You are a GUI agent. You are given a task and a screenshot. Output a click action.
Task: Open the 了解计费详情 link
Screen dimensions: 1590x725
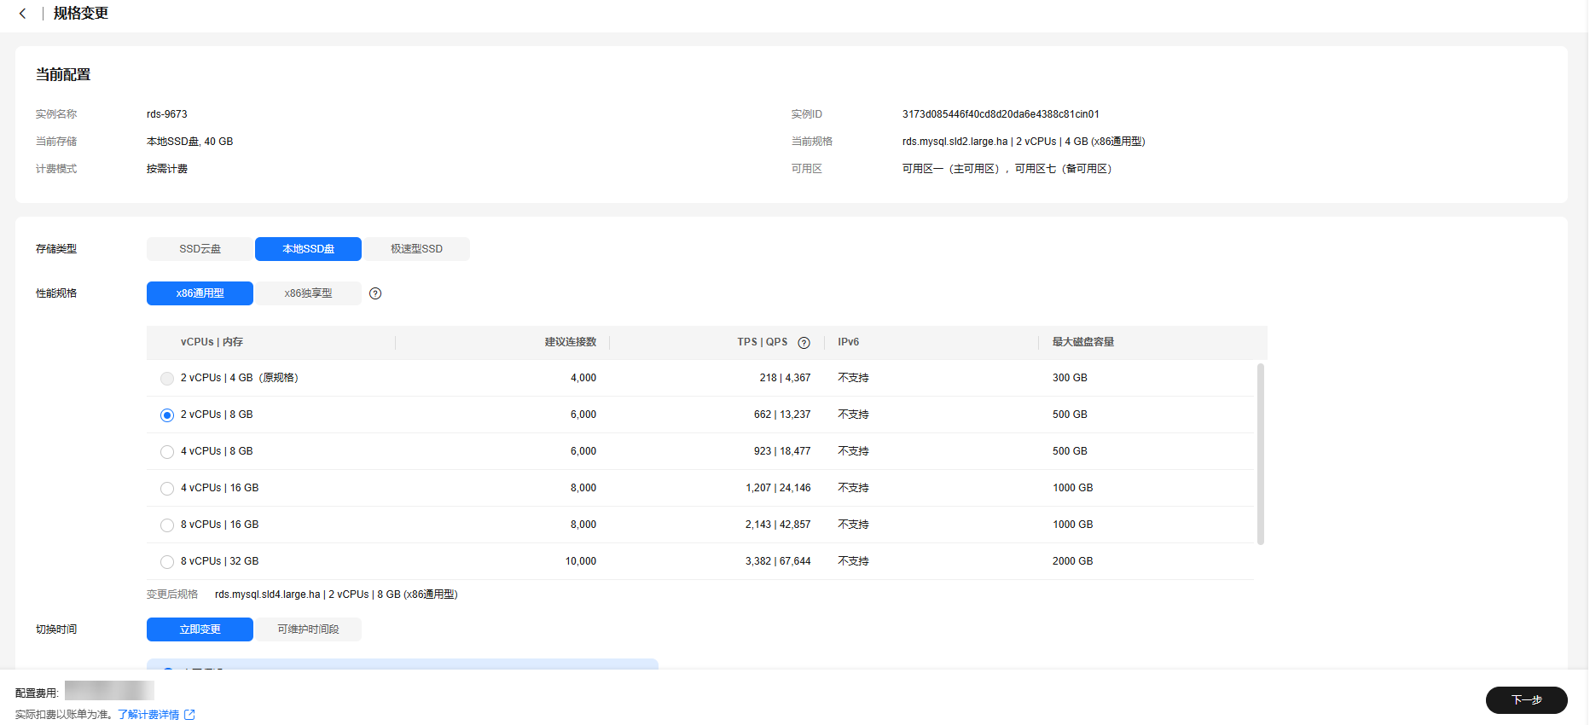(148, 715)
